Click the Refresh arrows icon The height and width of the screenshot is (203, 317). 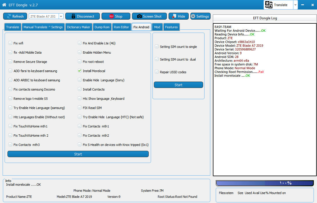(9, 16)
